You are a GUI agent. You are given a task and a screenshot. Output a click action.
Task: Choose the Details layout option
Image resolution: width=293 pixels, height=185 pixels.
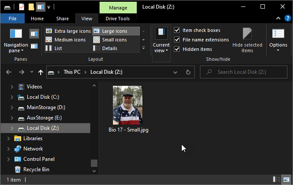click(109, 48)
